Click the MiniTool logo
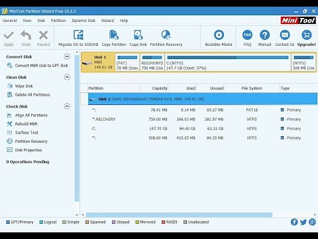The width and height of the screenshot is (318, 239). (298, 21)
